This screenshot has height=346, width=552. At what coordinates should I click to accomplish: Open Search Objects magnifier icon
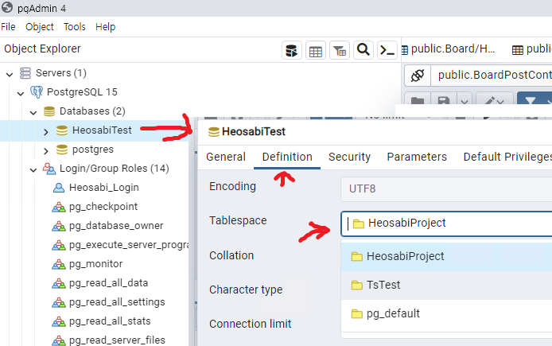(363, 50)
